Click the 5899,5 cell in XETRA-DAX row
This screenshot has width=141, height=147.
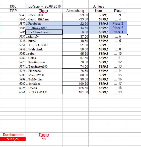point(99,92)
